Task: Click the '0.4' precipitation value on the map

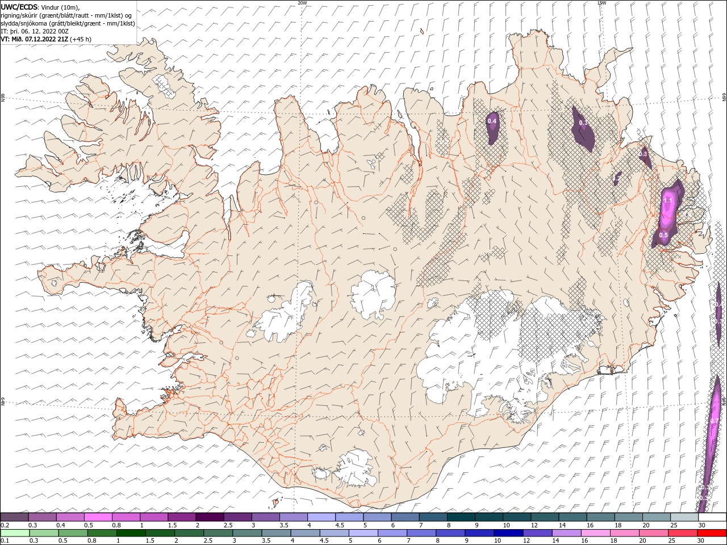Action: point(492,121)
